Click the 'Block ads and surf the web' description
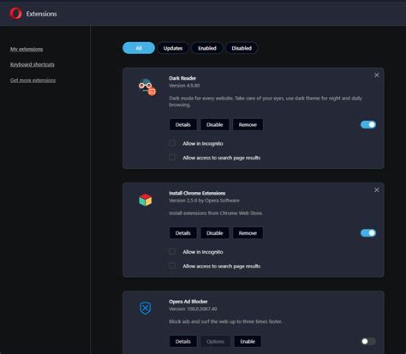The width and height of the screenshot is (406, 354). (225, 321)
